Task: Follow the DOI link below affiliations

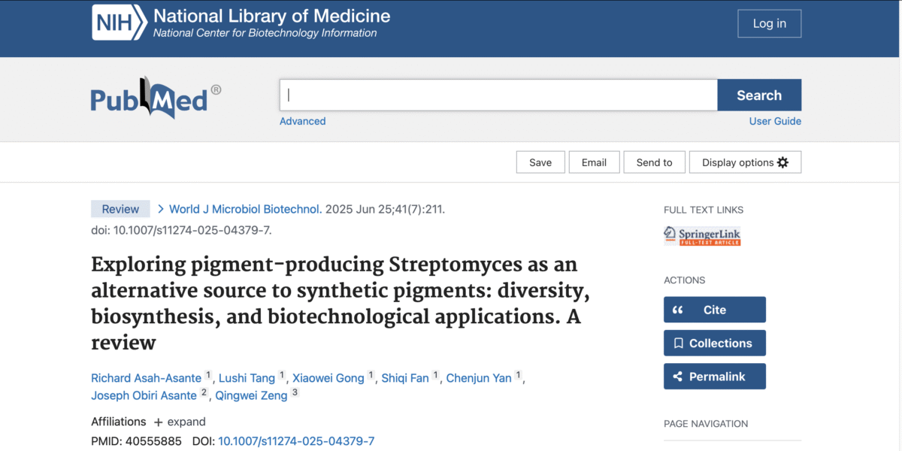Action: [295, 441]
